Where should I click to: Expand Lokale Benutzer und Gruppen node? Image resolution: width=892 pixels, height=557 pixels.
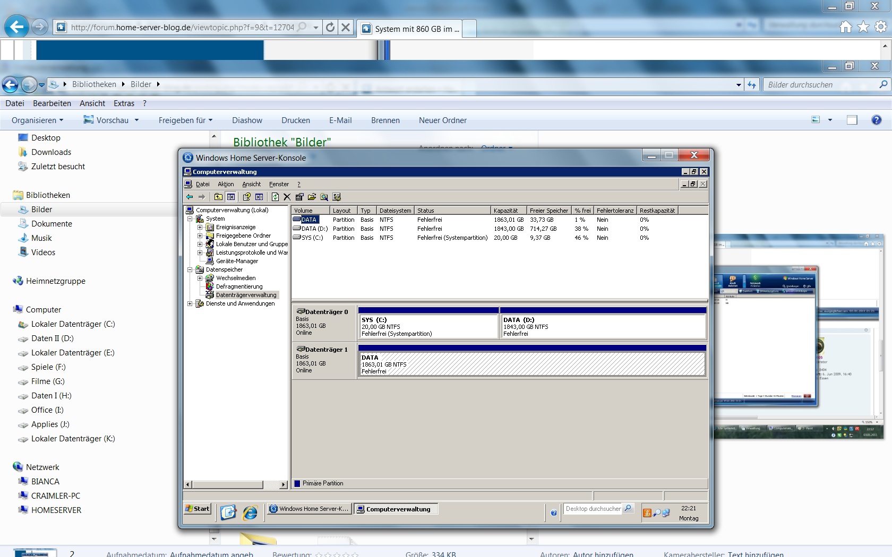pos(200,244)
